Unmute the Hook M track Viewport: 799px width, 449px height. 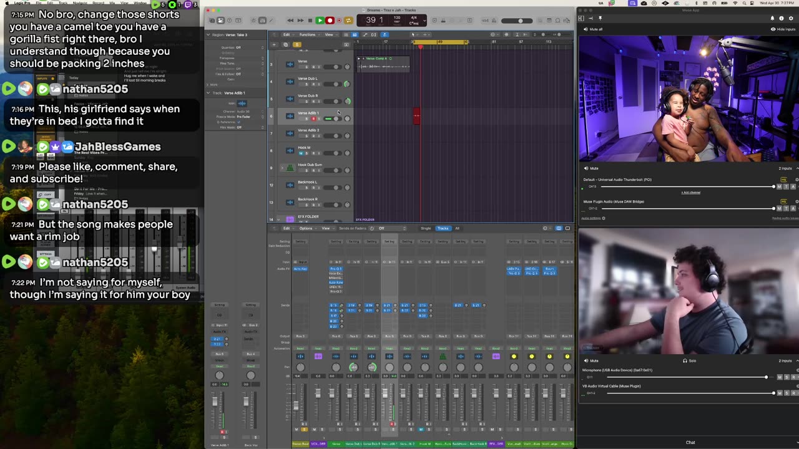click(x=301, y=153)
